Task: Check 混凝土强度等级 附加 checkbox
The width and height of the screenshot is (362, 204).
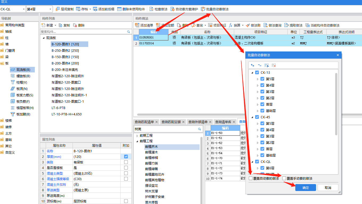Action: click(126, 179)
